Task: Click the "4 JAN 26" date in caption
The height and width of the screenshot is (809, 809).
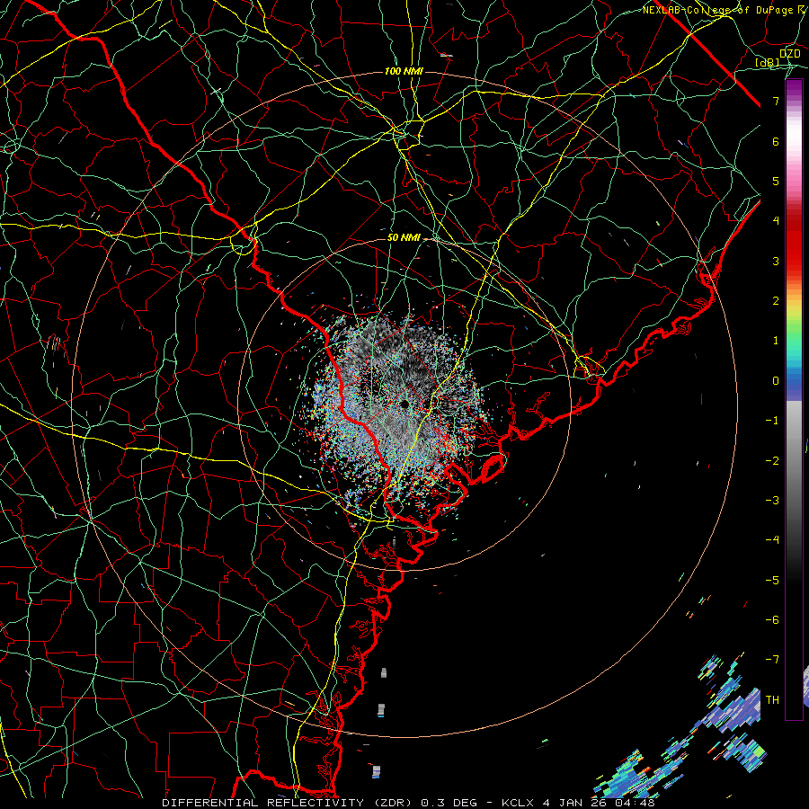Action: pyautogui.click(x=575, y=803)
